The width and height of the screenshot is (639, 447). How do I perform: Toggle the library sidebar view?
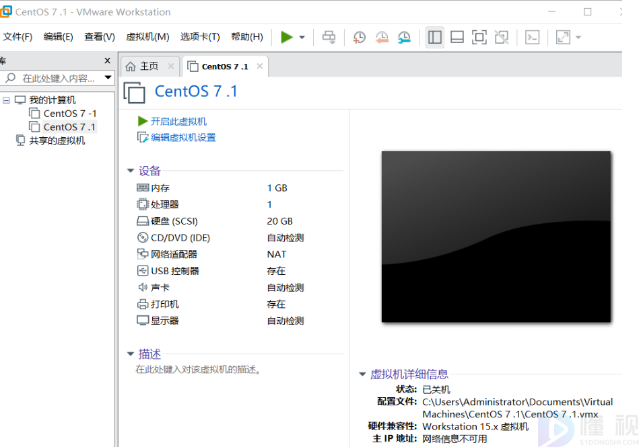[435, 38]
